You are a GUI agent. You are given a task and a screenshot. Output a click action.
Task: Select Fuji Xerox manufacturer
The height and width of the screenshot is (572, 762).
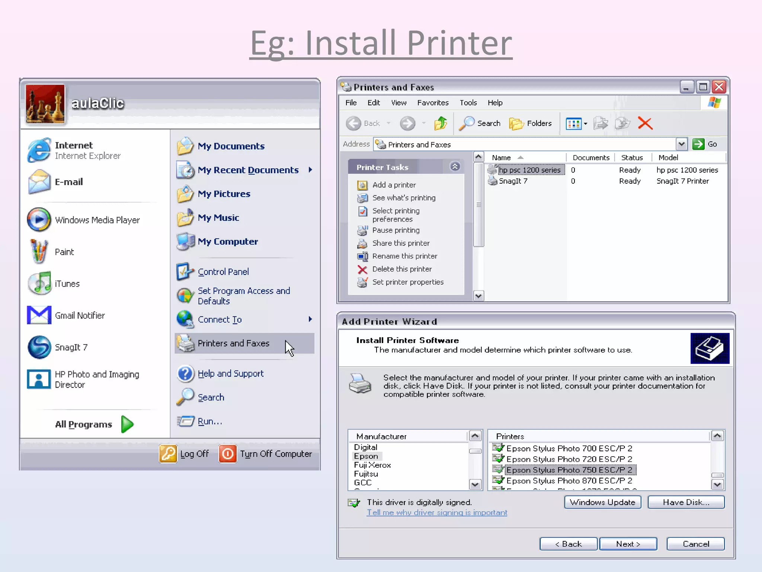372,465
